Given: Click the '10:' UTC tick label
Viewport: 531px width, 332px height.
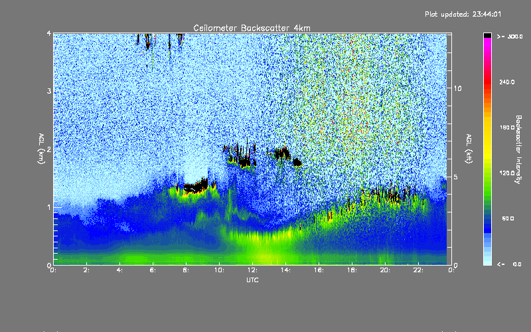Looking at the screenshot, I should click(x=219, y=270).
